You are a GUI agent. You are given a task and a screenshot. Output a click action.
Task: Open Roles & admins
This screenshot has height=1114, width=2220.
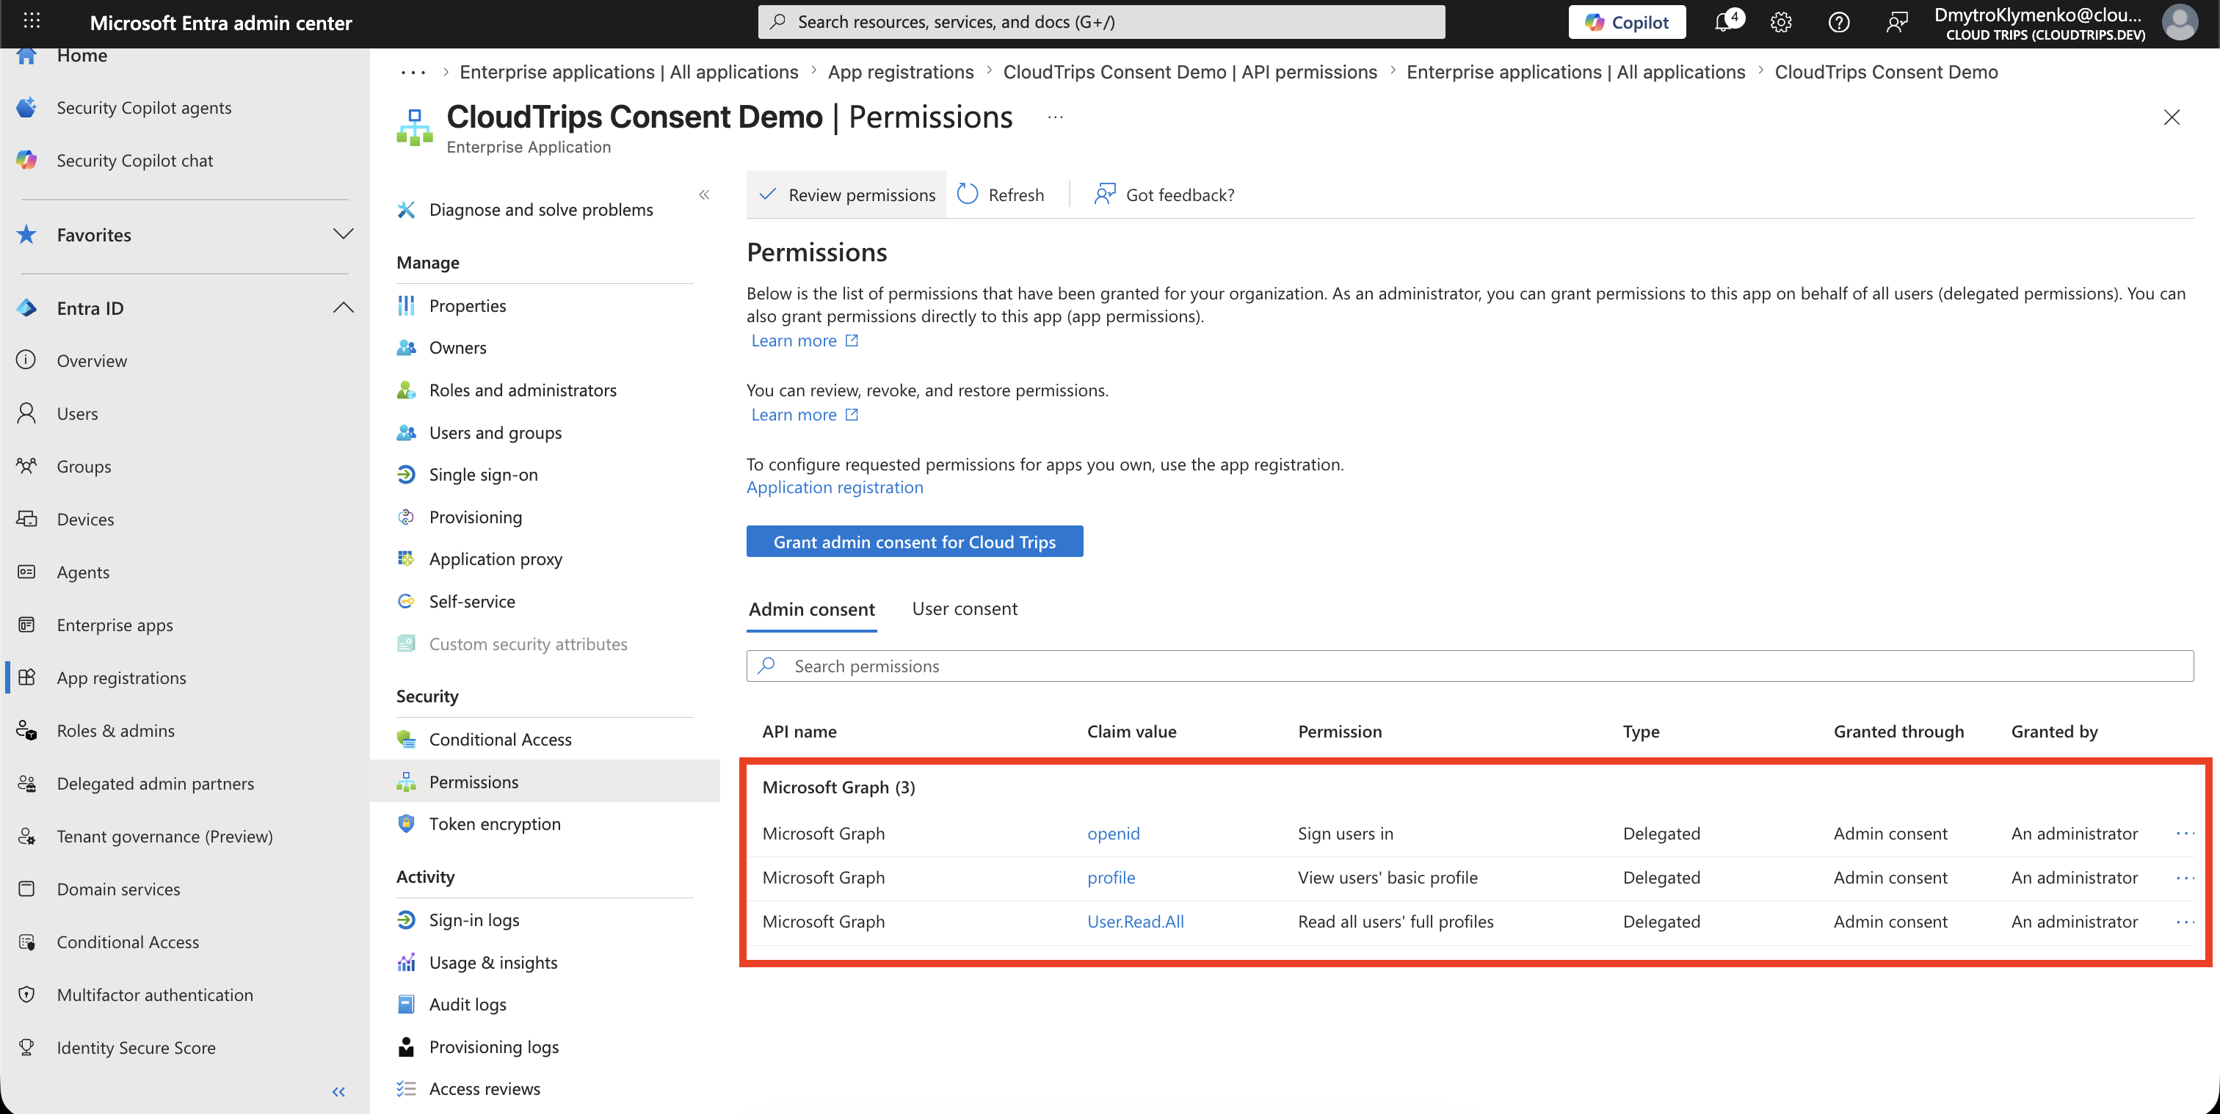pos(115,731)
